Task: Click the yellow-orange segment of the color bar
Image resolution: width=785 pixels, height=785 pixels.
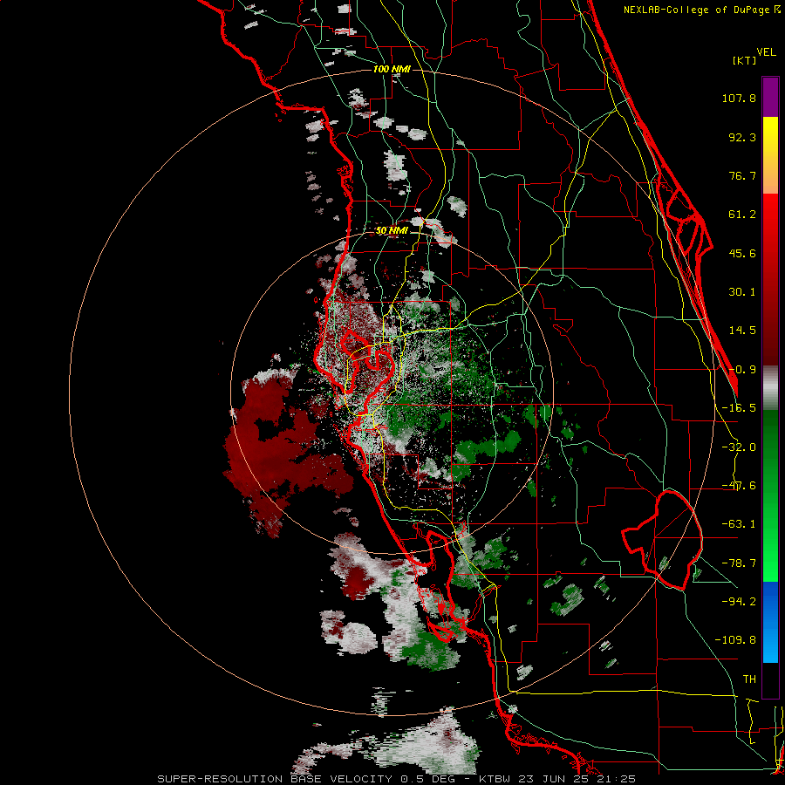Action: 770,155
